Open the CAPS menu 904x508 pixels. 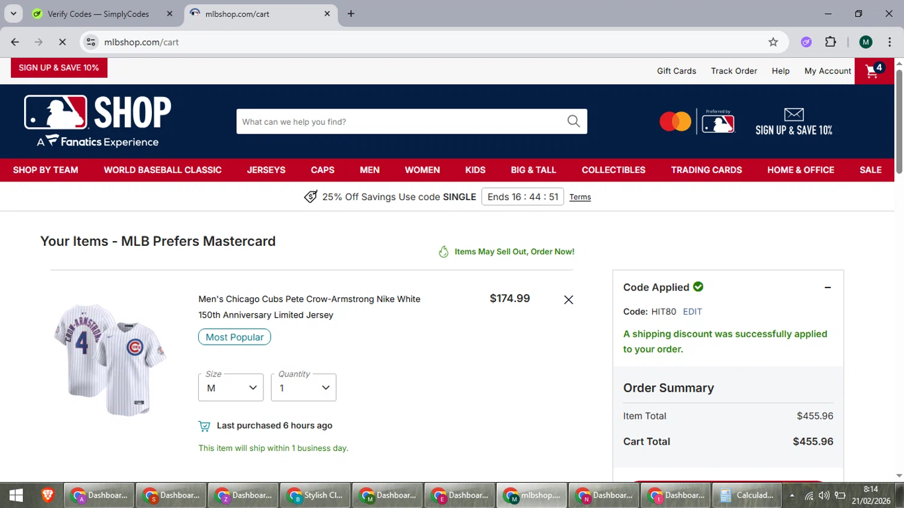click(x=322, y=170)
